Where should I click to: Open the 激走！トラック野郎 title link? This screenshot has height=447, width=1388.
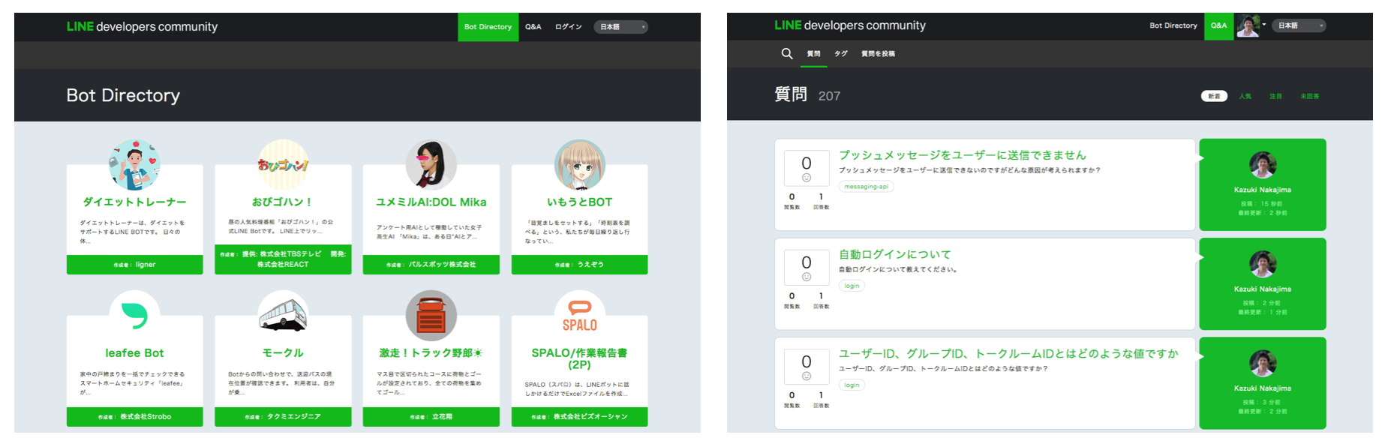pyautogui.click(x=431, y=352)
